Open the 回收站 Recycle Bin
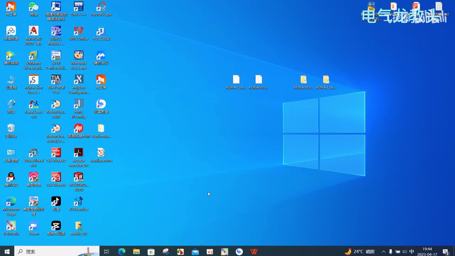Viewport: 455px width, 256px height. pyautogui.click(x=11, y=131)
